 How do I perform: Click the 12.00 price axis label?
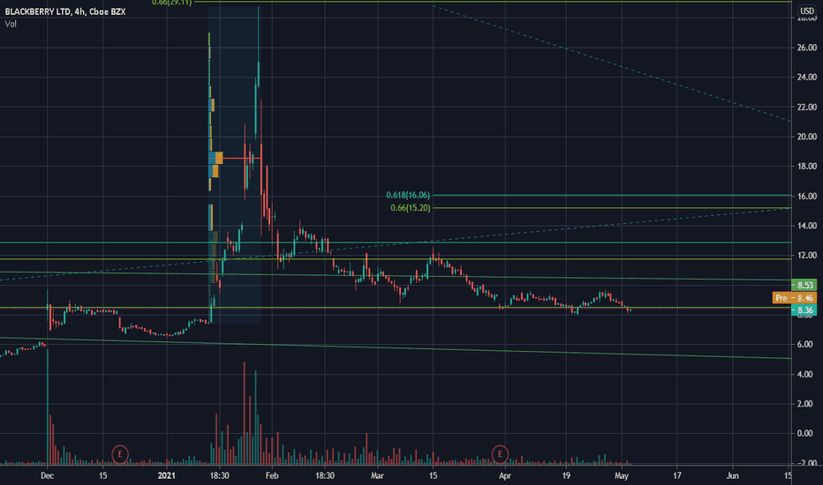[807, 256]
